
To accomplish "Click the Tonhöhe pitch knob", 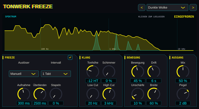I will (93, 72).
